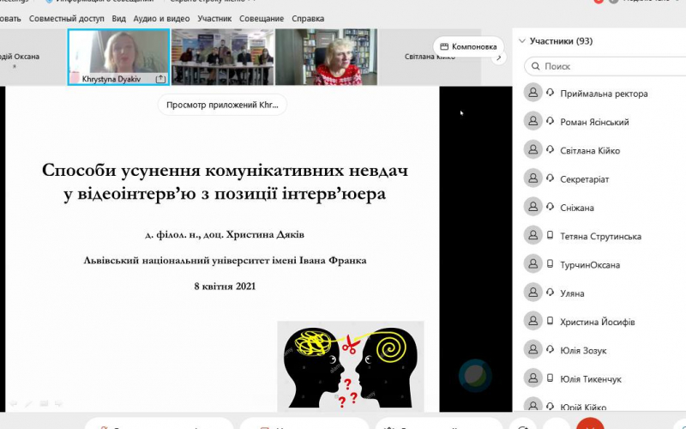Viewport: 686px width, 429px height.
Task: Select the Світлана Кійко video tile
Action: (430, 57)
